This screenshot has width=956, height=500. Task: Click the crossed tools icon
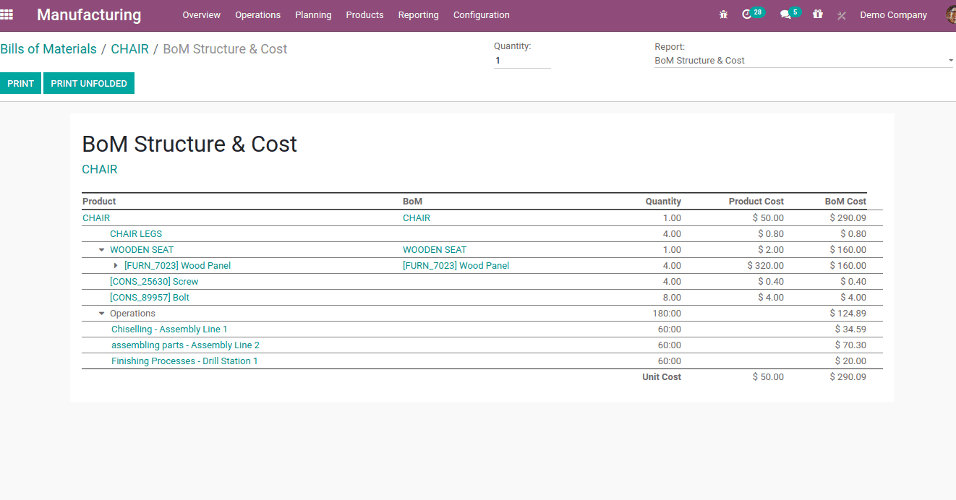tap(842, 15)
